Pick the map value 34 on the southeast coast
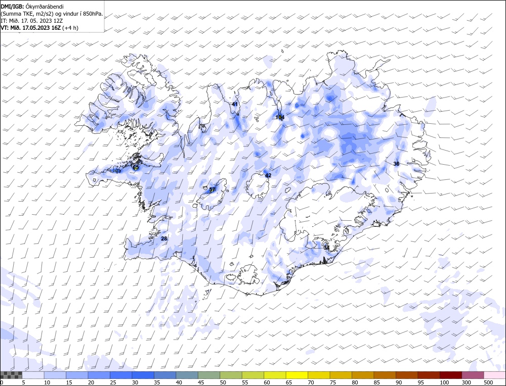 click(x=326, y=248)
